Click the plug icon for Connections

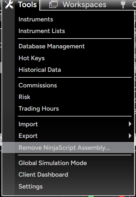tap(123, 4)
